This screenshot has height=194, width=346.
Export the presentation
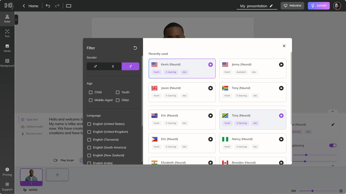(319, 6)
